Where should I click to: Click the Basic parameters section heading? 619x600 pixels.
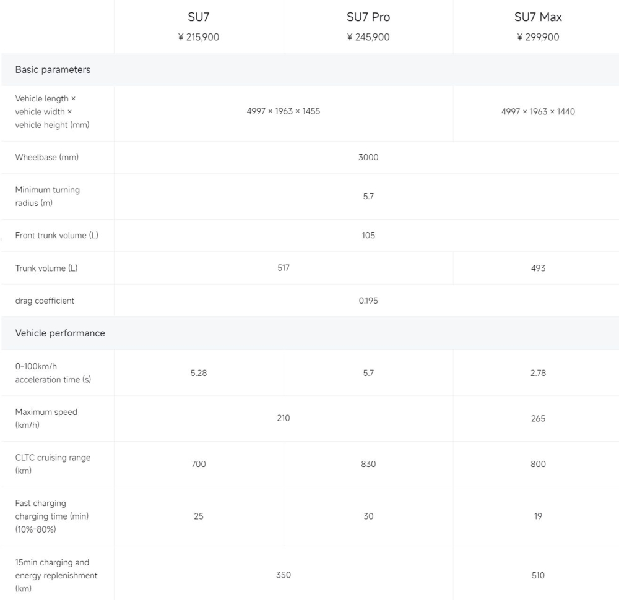pyautogui.click(x=53, y=70)
